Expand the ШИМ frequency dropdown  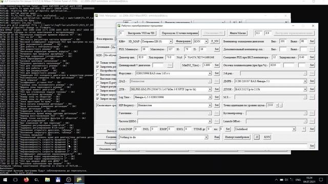coord(210,121)
